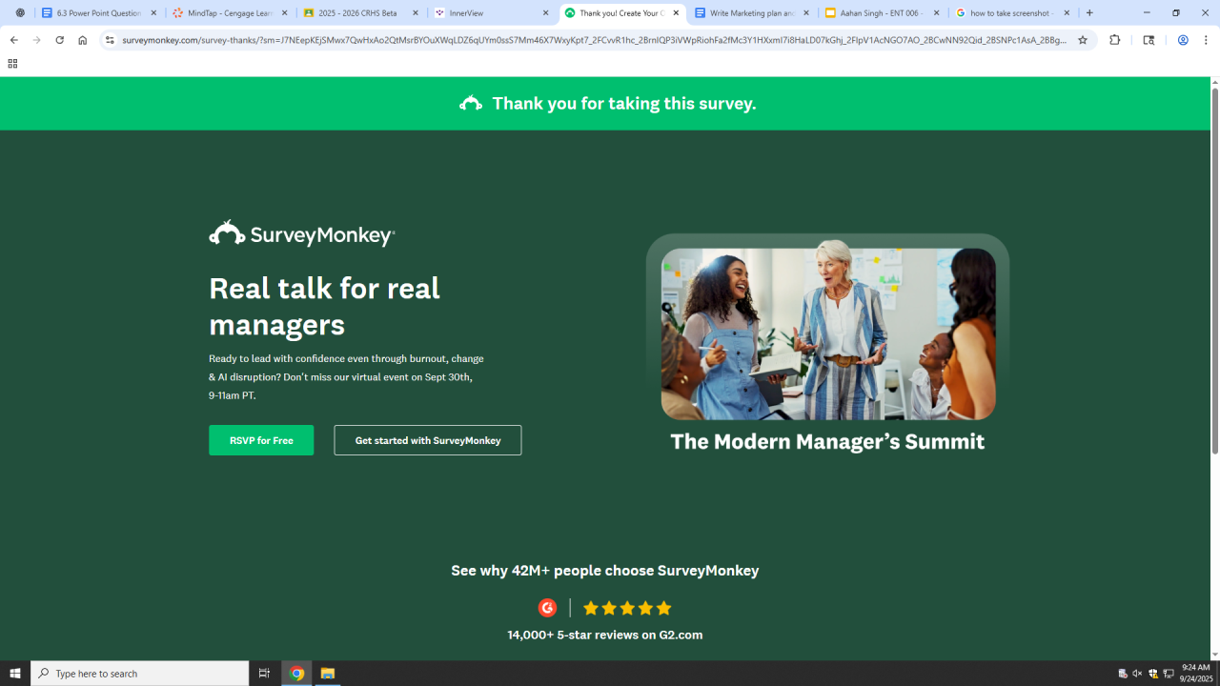The width and height of the screenshot is (1220, 686).
Task: Click 'Thank you for taking this survey.' banner text
Action: coord(624,104)
